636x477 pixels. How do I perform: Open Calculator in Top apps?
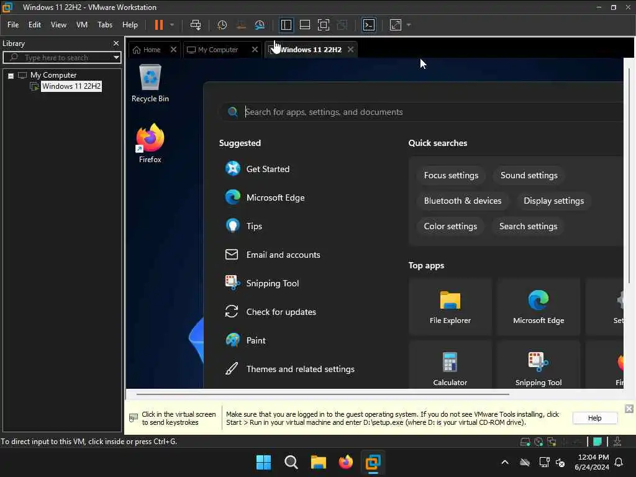pos(450,365)
